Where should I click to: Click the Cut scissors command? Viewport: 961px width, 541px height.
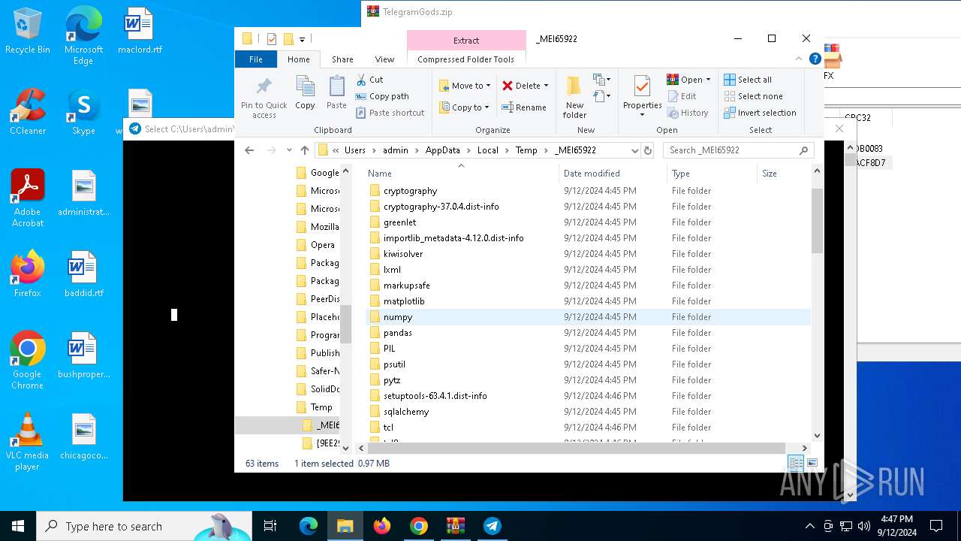coord(369,80)
